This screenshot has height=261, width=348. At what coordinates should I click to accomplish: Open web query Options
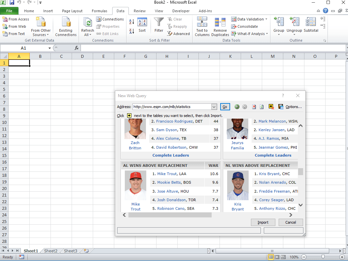click(x=294, y=107)
